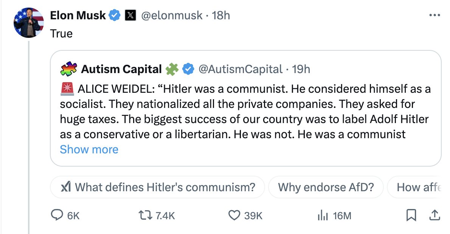Bookmark this post

click(411, 215)
